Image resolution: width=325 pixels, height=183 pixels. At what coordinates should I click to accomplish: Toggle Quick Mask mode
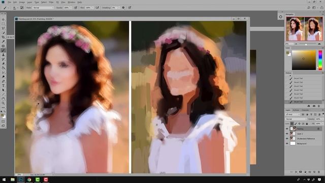point(3,121)
